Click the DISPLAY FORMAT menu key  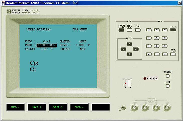121,30
